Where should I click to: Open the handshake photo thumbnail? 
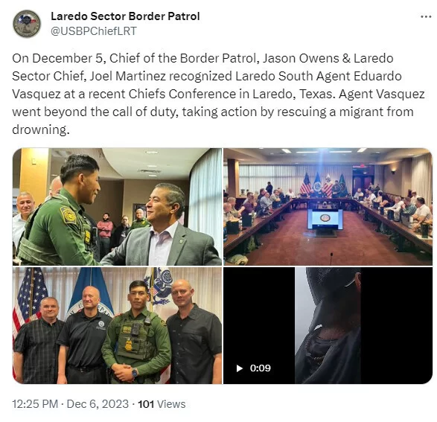pyautogui.click(x=117, y=206)
